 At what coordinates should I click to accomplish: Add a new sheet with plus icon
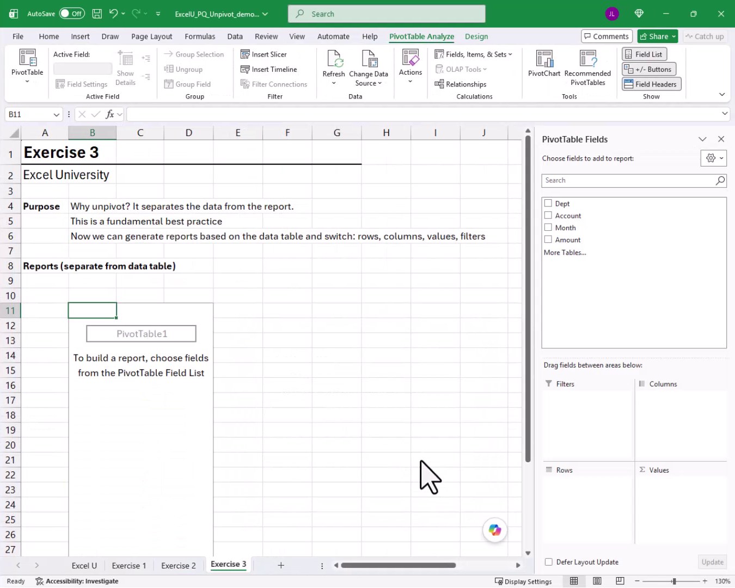pyautogui.click(x=281, y=565)
